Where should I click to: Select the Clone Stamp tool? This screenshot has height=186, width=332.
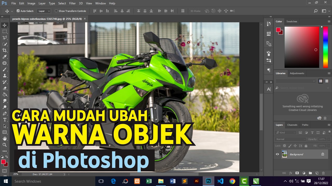point(5,76)
